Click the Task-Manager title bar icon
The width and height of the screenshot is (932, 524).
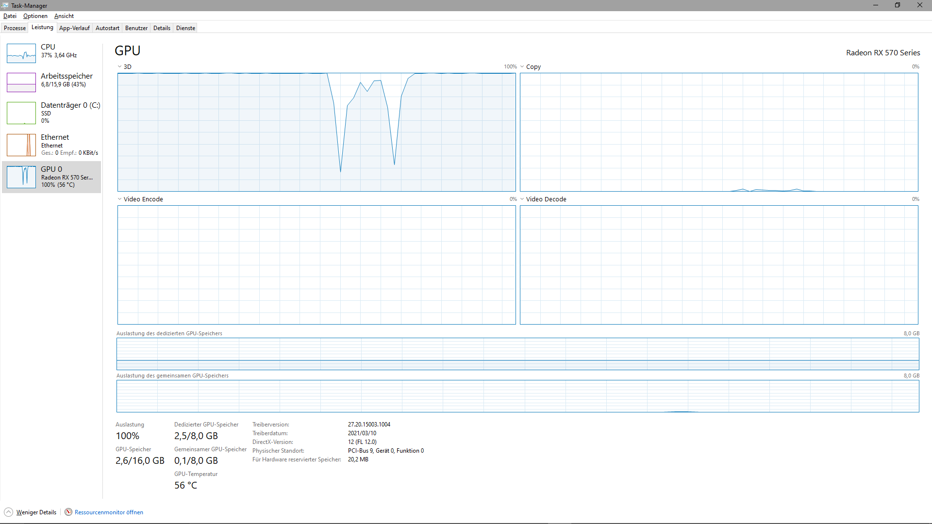pos(5,5)
